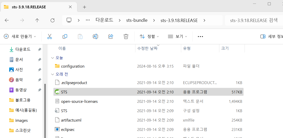Click the Copy icon in toolbar
283x138 pixels.
tap(65, 36)
